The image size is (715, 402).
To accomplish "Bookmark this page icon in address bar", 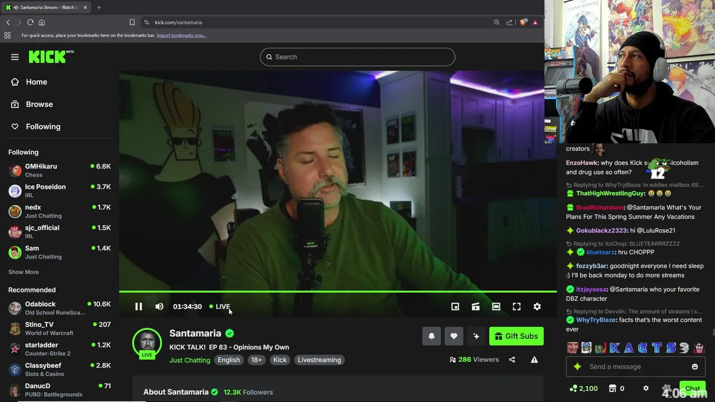I will tap(132, 22).
